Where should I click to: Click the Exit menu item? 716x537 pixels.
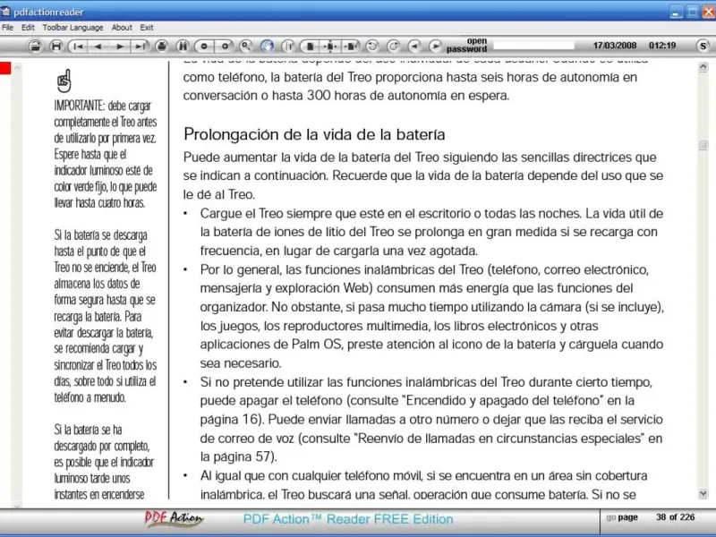point(147,28)
